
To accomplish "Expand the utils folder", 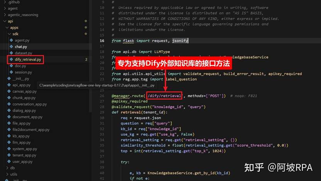I will pos(7,174).
